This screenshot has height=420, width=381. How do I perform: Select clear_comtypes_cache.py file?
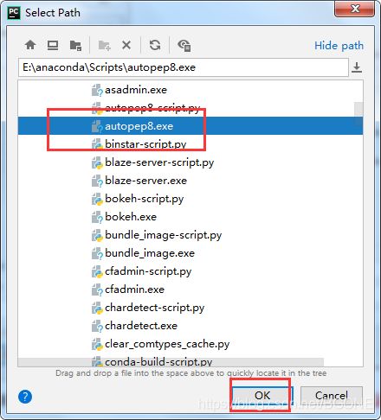[167, 344]
